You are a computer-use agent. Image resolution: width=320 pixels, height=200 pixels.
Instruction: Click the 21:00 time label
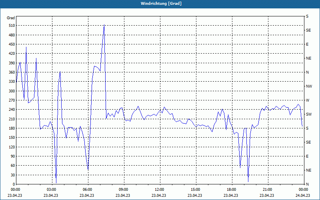[x=267, y=190]
